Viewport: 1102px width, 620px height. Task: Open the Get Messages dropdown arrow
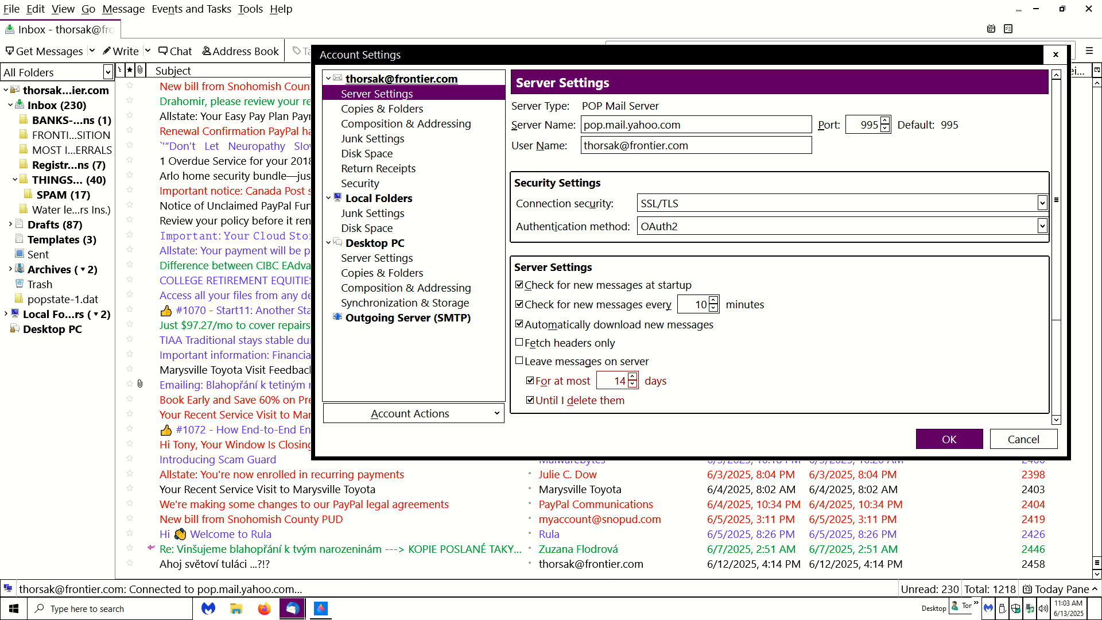pos(92,51)
